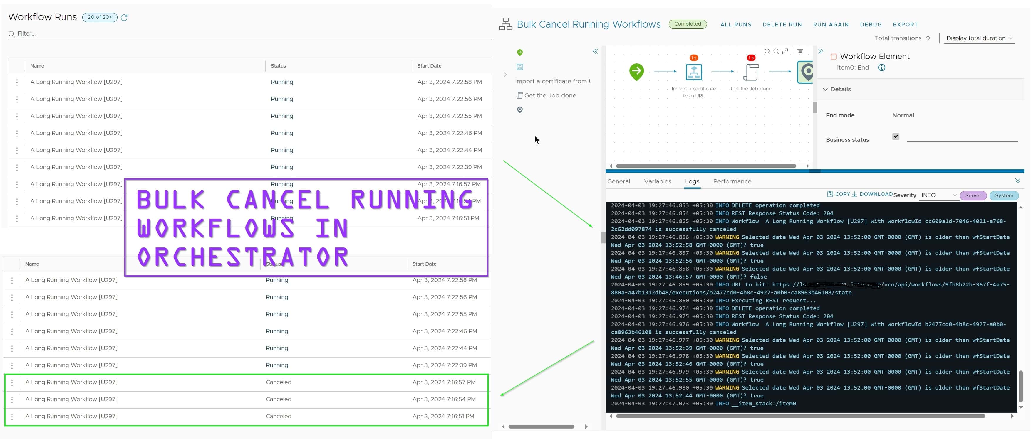The height and width of the screenshot is (440, 1031).
Task: Click zoom in icon on workflow canvas
Action: [x=767, y=51]
